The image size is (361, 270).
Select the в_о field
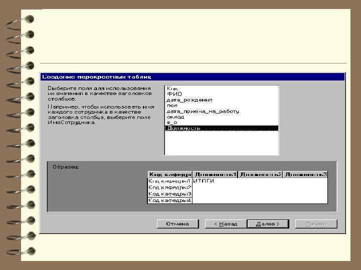point(222,122)
